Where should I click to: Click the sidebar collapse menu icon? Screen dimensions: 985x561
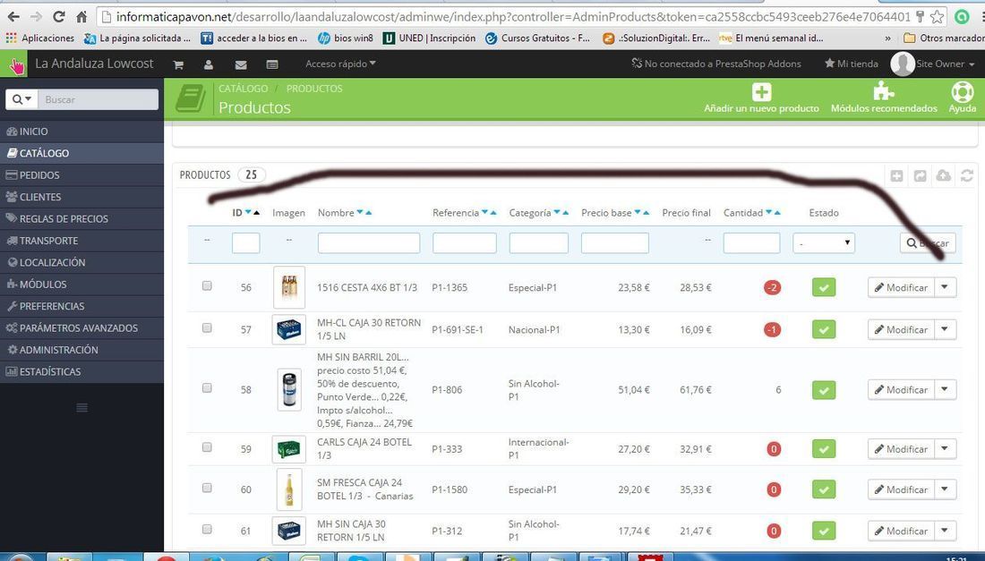click(x=81, y=408)
